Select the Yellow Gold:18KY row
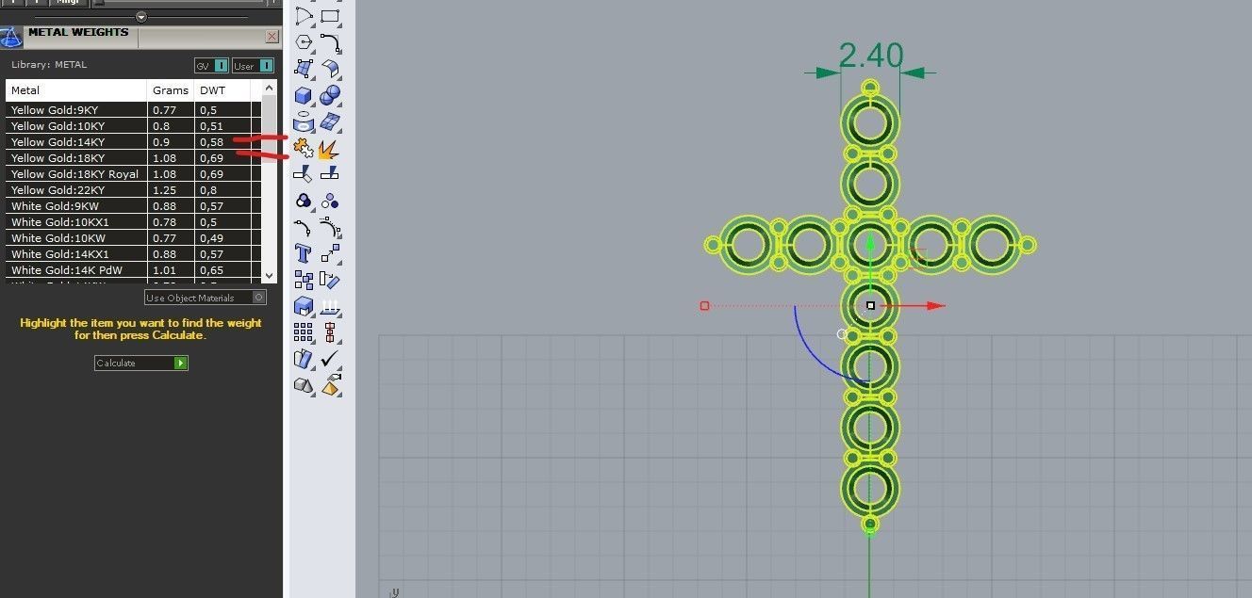This screenshot has width=1252, height=598. [x=133, y=158]
